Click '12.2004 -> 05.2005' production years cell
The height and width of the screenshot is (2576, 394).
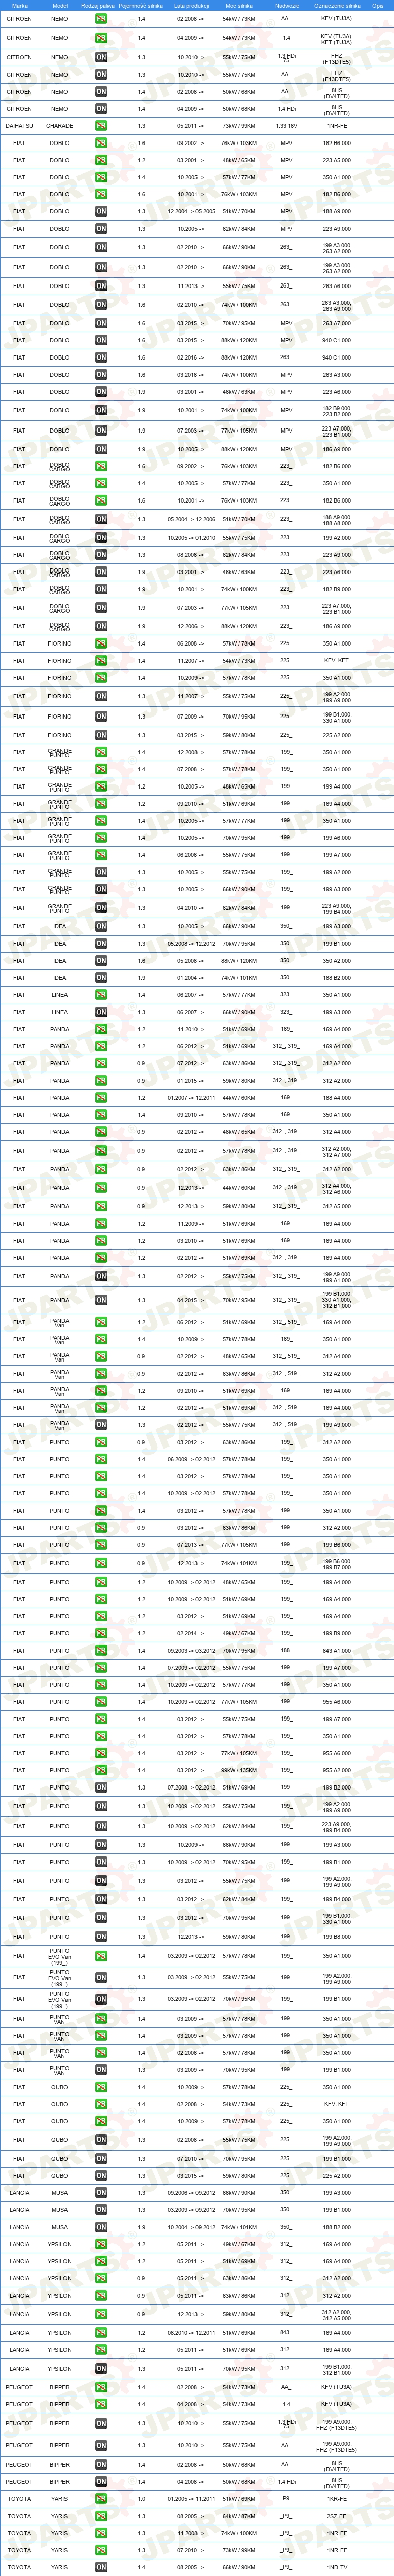tap(191, 211)
